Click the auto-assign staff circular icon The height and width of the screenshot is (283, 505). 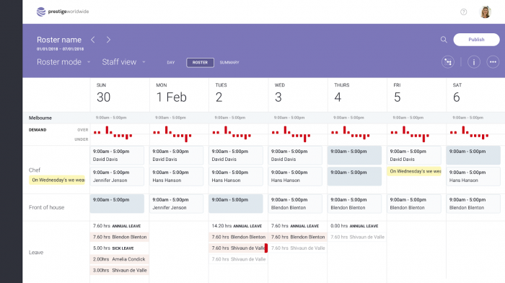click(x=448, y=62)
